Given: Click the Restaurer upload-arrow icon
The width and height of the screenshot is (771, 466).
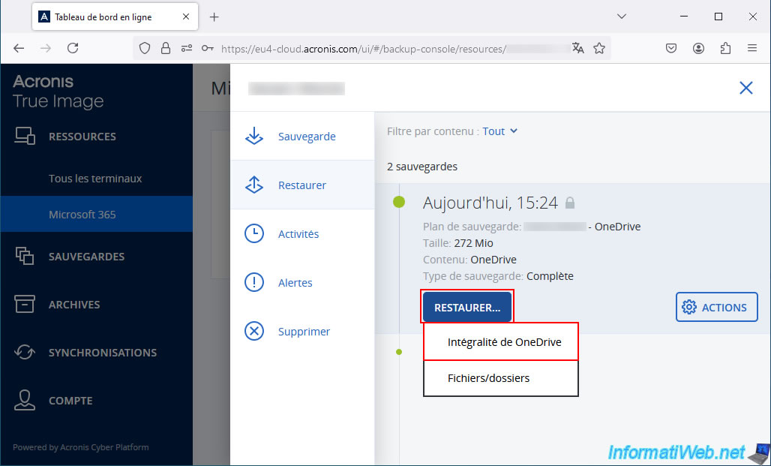Looking at the screenshot, I should point(254,185).
